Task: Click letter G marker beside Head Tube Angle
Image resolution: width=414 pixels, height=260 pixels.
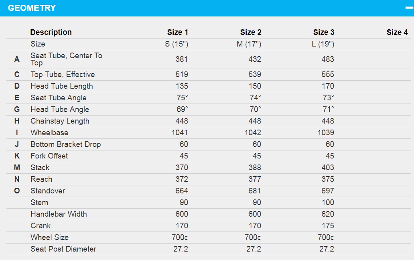Action: pos(17,109)
